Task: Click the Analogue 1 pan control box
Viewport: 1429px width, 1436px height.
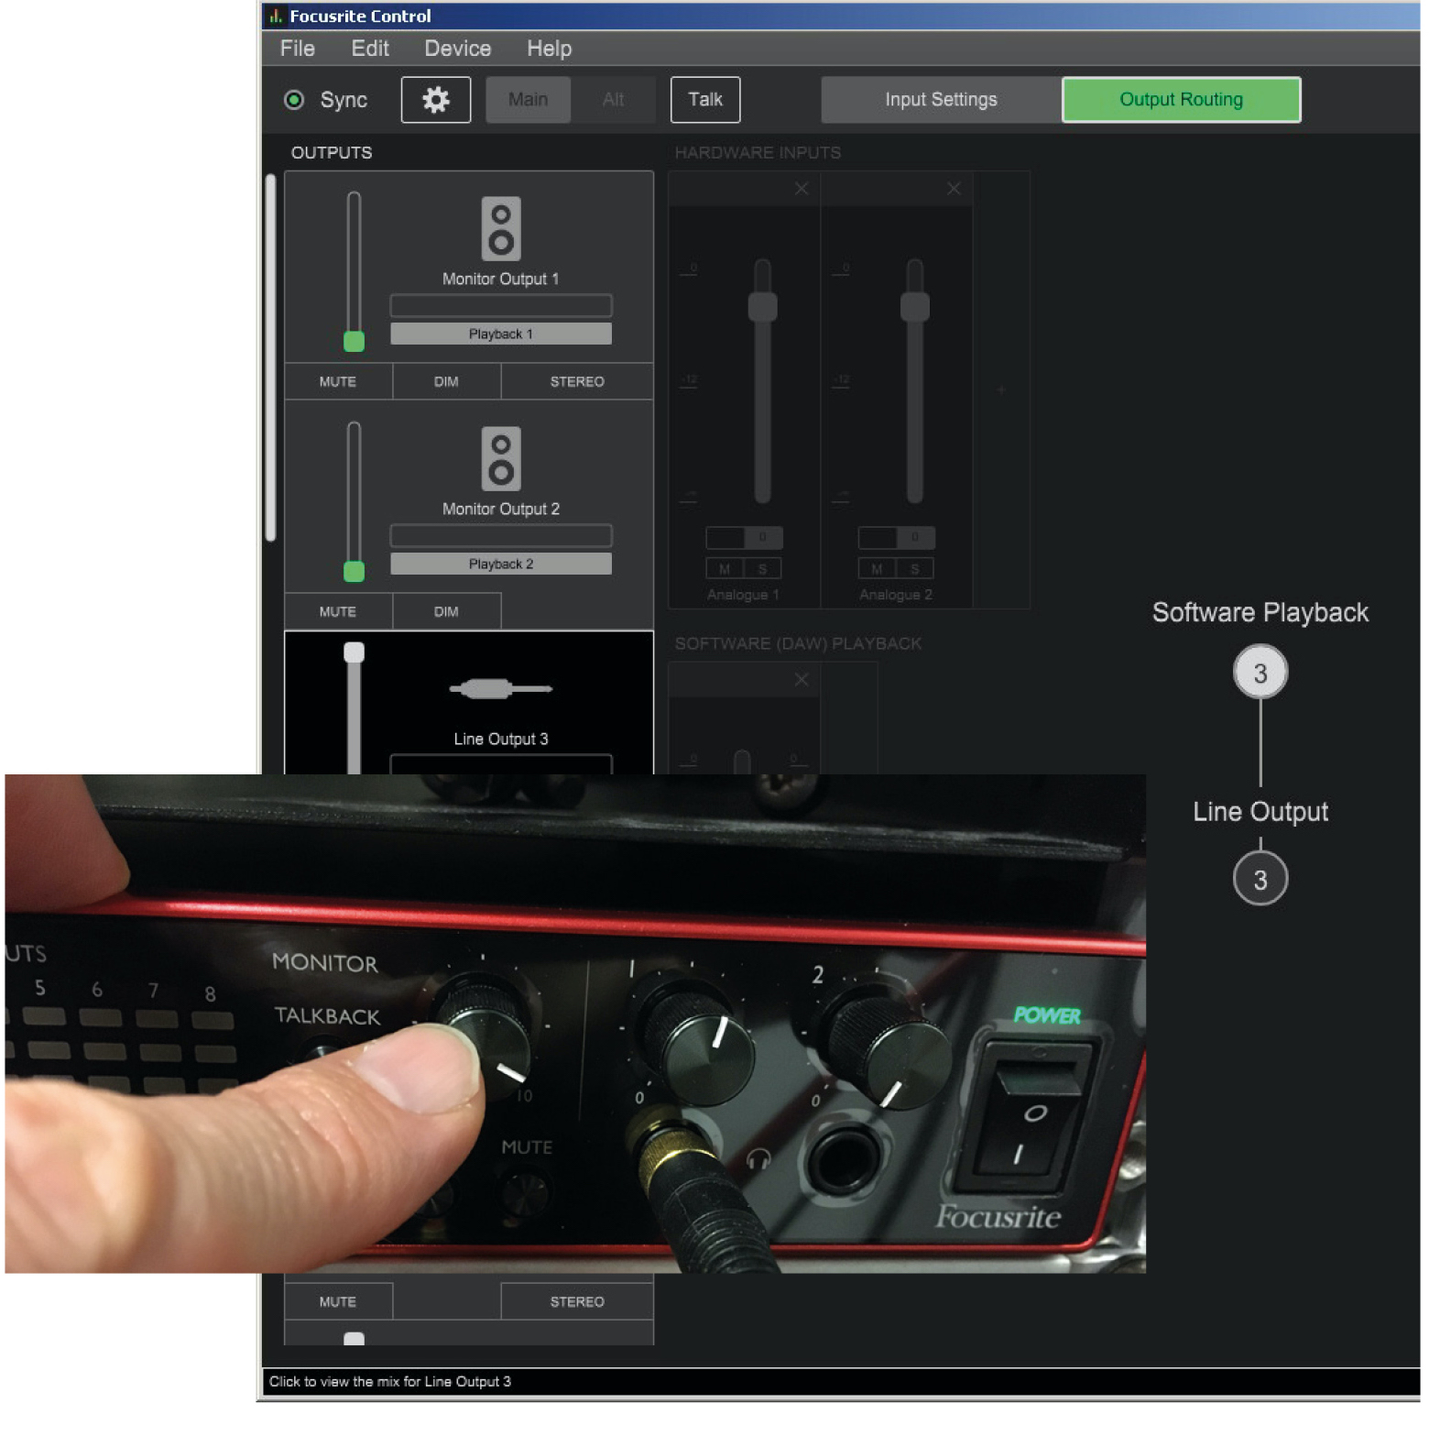Action: (x=744, y=537)
